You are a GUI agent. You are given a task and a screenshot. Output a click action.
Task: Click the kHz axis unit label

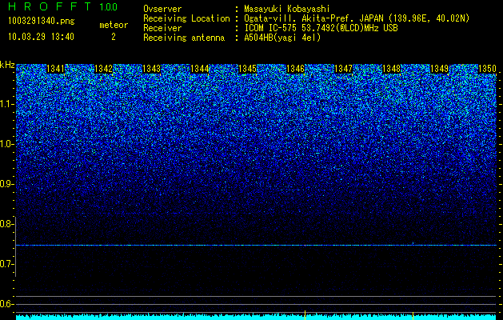coord(7,65)
